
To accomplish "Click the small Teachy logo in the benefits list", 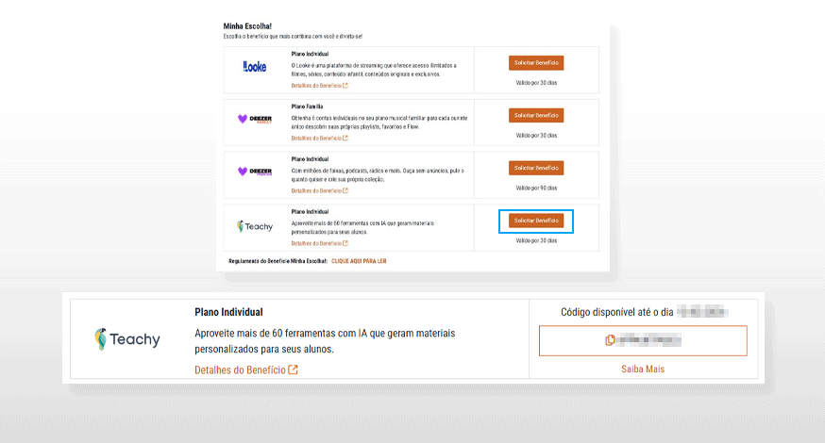I will point(255,226).
